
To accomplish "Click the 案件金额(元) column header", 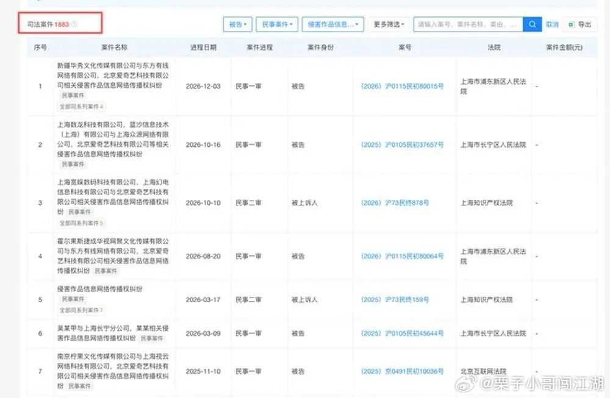I will [x=564, y=48].
